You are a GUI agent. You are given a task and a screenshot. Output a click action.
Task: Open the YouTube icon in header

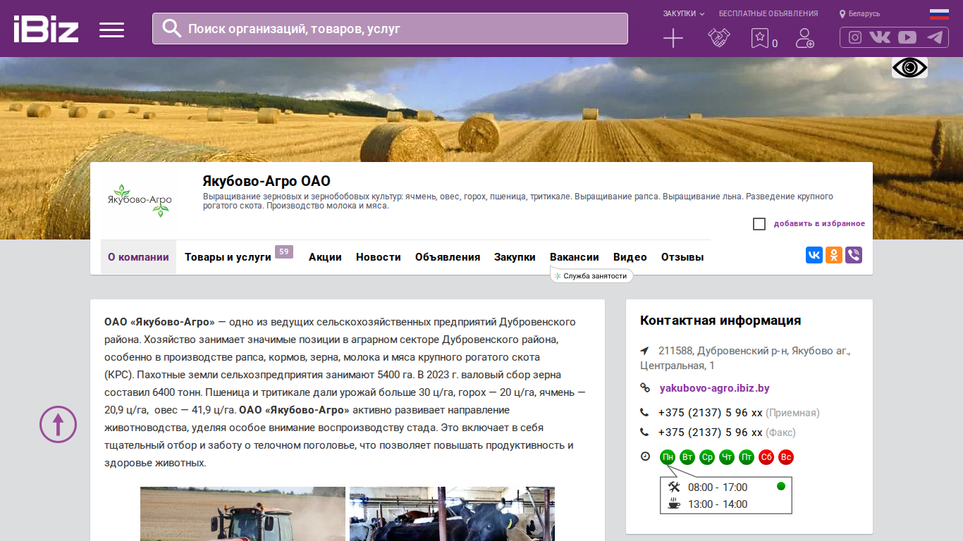(x=907, y=37)
